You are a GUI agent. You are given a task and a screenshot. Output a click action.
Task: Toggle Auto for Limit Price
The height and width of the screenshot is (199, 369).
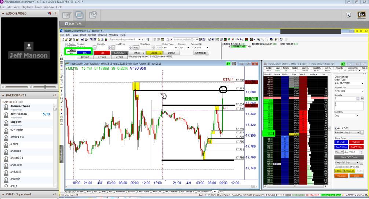tap(136, 48)
